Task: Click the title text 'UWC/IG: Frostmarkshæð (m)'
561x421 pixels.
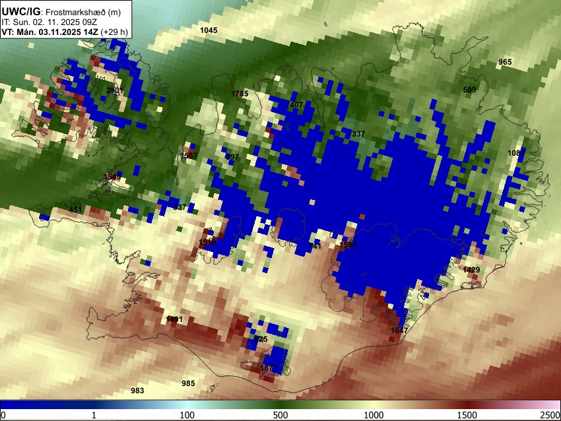Action: (61, 12)
